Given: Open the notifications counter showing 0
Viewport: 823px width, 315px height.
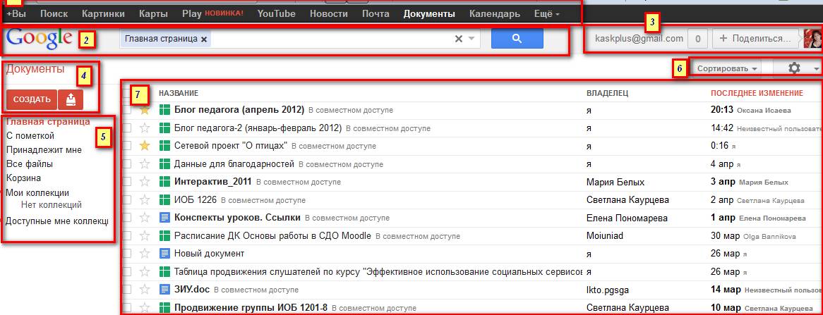Looking at the screenshot, I should [x=697, y=38].
